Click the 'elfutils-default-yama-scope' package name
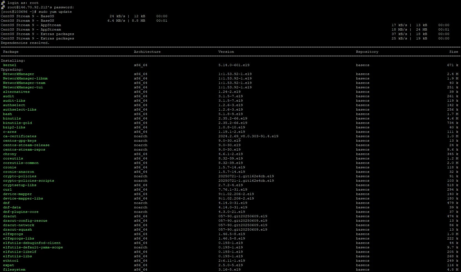461x272 pixels. [x=33, y=247]
